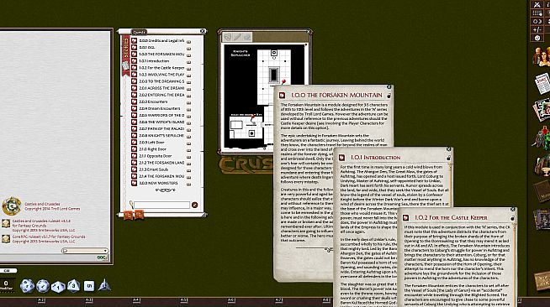
Task: Click module book icon right of 0.0.1 OGL
Action: tap(188, 49)
